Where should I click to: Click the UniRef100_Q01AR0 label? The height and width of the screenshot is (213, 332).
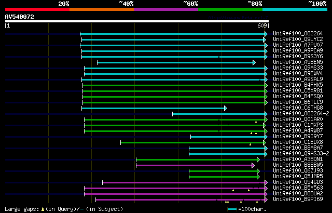[x=298, y=119]
